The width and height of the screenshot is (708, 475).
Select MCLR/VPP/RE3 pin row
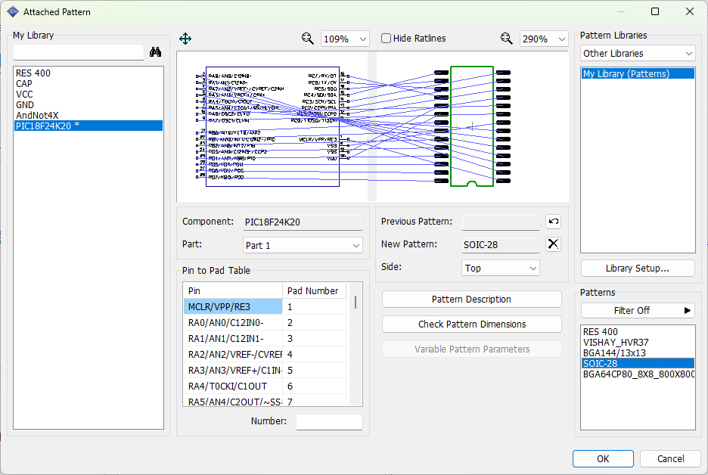point(265,307)
